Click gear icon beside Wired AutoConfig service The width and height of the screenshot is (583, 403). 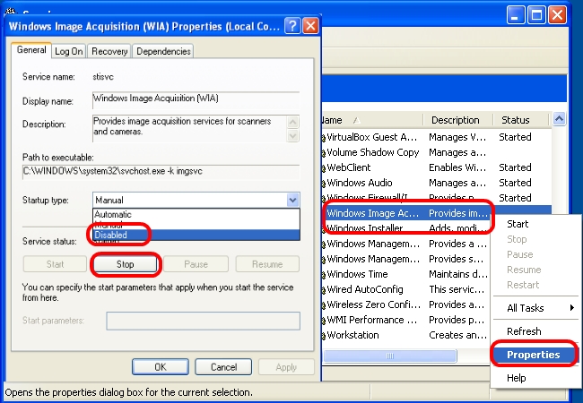click(x=324, y=290)
